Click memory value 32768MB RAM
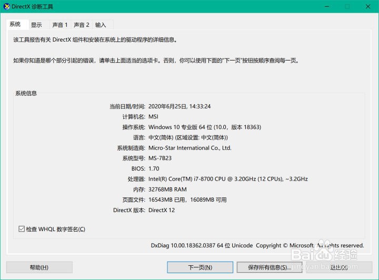The width and height of the screenshot is (379, 280). point(167,189)
